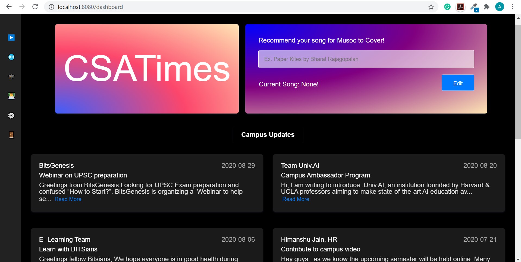Focus the song recommendation input field
Image resolution: width=521 pixels, height=262 pixels.
point(366,59)
